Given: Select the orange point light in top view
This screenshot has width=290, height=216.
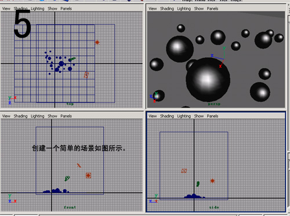Looking at the screenshot, I should click(97, 42).
